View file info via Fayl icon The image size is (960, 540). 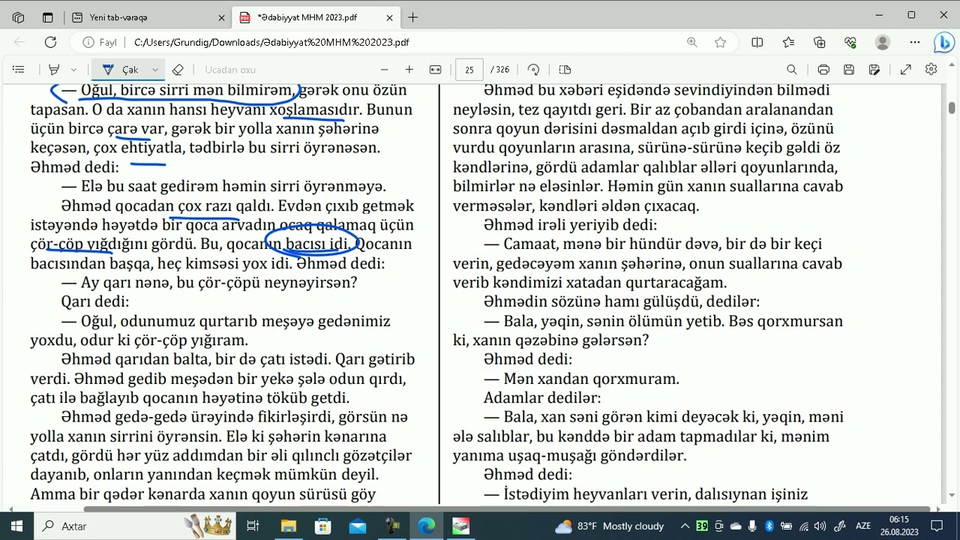coord(100,43)
